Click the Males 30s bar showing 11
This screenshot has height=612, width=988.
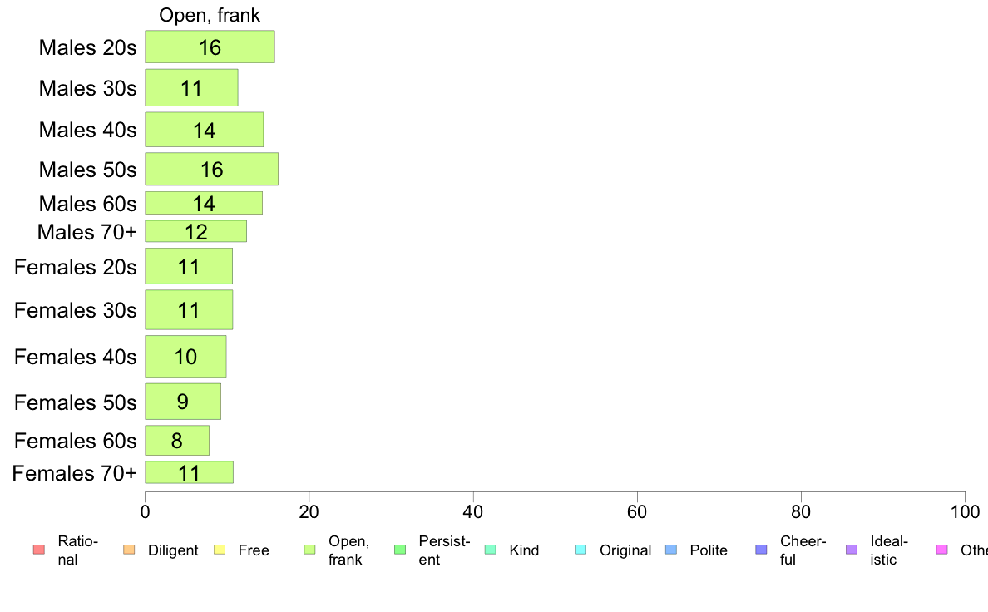(191, 87)
